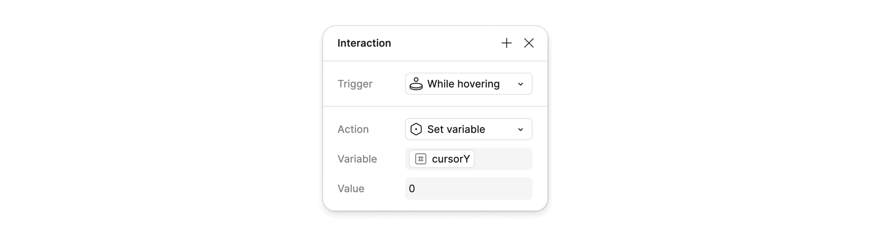The height and width of the screenshot is (237, 871).
Task: Click the Action row label
Action: [353, 129]
